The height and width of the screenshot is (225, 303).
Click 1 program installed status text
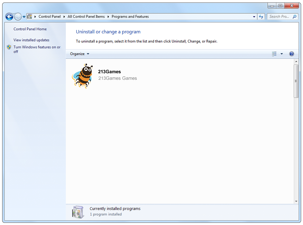coord(106,214)
